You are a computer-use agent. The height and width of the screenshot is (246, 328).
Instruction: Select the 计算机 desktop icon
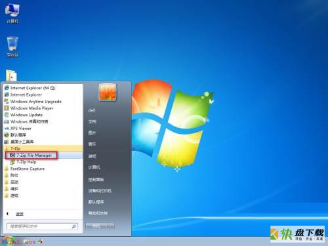click(12, 14)
